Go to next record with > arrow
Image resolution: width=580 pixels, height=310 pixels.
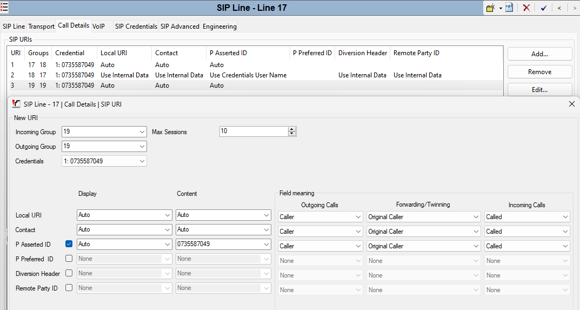pyautogui.click(x=575, y=8)
